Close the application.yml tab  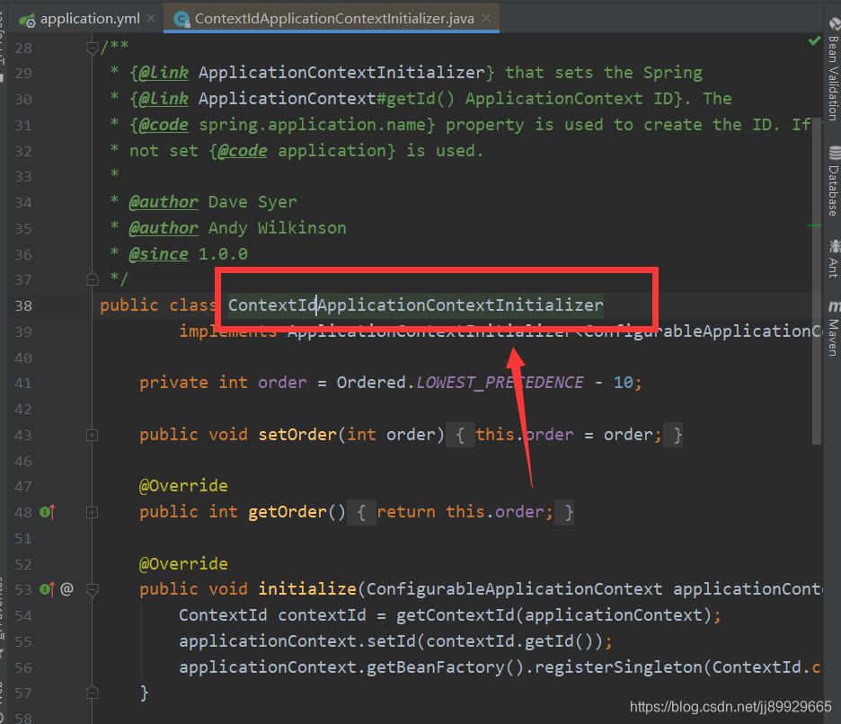[151, 18]
